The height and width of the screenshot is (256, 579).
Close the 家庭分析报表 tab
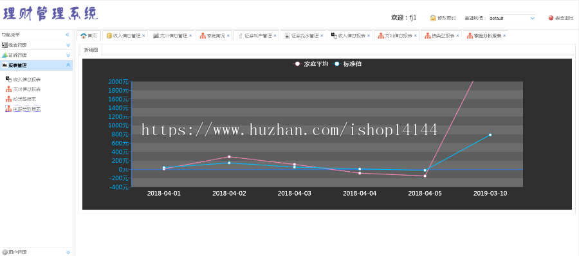[504, 36]
